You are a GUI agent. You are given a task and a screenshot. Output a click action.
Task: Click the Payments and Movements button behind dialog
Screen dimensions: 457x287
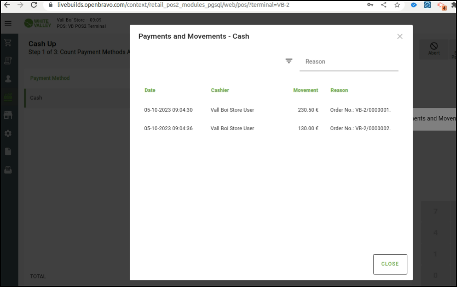pos(434,119)
